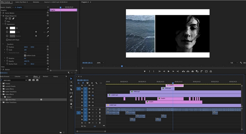Select the Wave Warp effect
This screenshot has height=134, width=246.
coord(12,100)
